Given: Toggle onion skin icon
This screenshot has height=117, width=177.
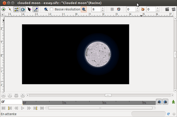Looking at the screenshot, I should 143,9.
